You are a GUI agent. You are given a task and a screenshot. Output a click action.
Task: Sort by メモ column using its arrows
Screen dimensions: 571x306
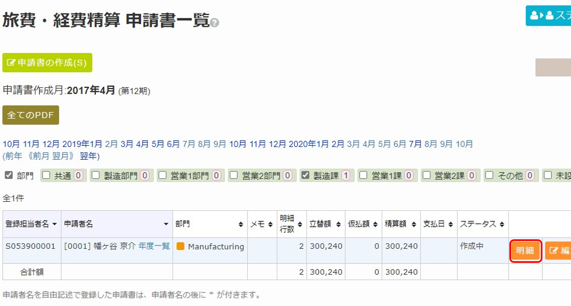(270, 224)
